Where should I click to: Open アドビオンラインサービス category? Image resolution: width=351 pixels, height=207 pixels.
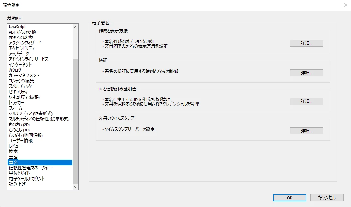[x=40, y=59]
